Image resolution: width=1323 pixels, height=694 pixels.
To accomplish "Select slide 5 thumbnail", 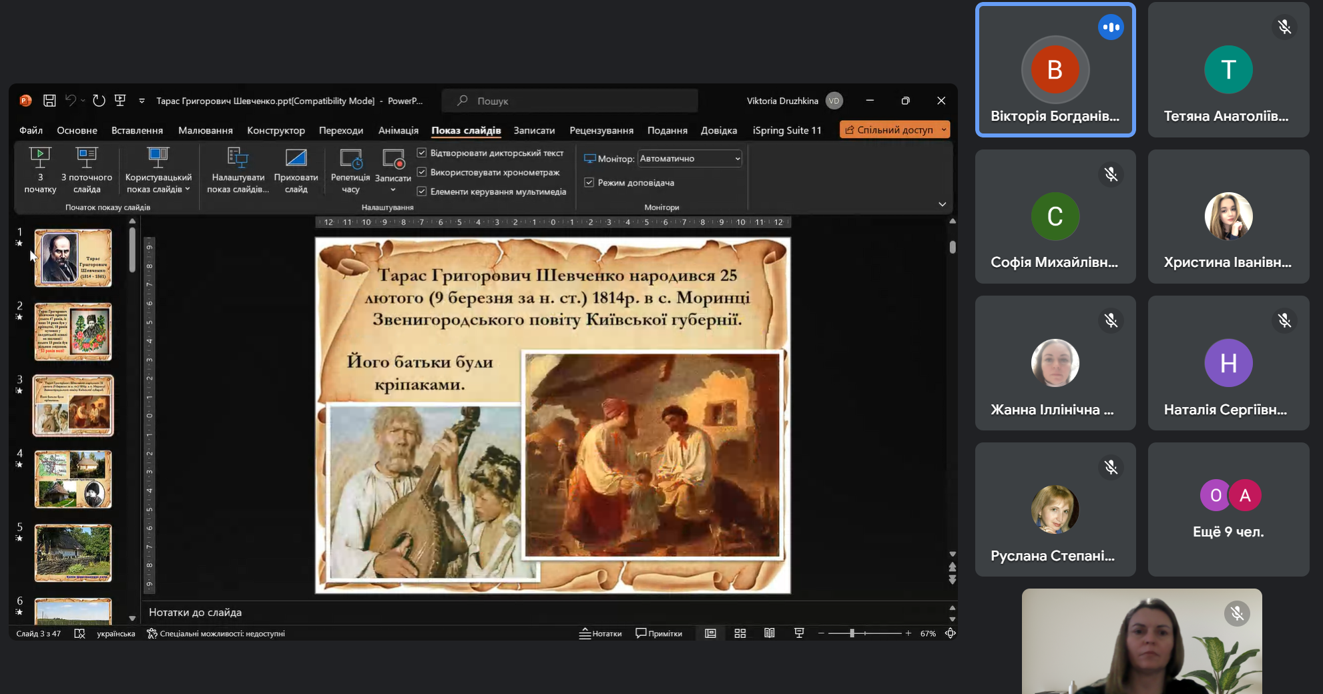I will (x=73, y=553).
